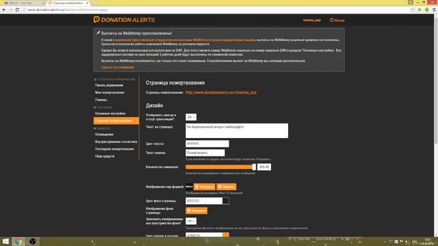Open the donationalerts.ru donation page link

[x=221, y=92]
